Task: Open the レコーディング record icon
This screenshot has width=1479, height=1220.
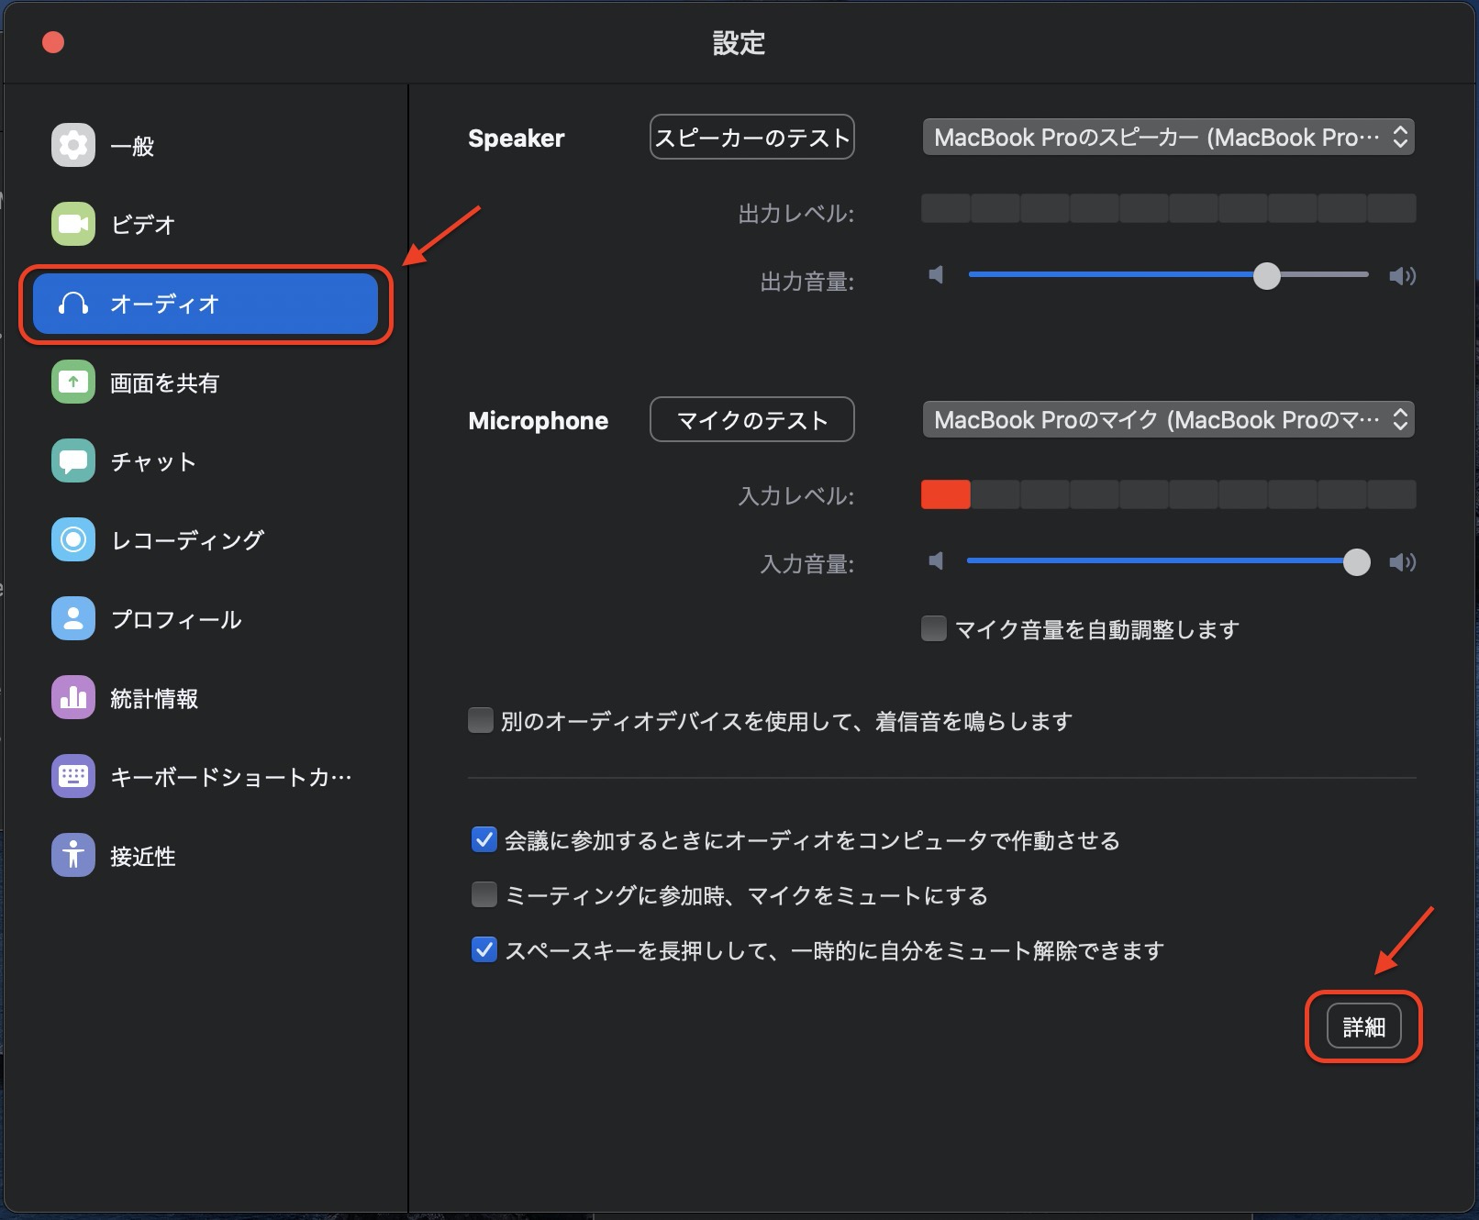Action: (x=73, y=539)
